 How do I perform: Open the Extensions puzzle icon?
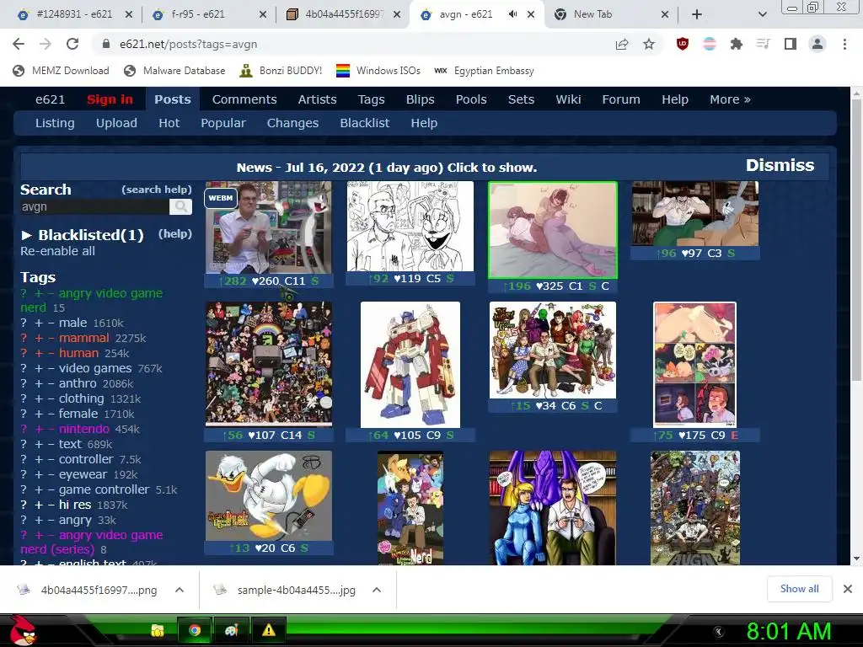tap(737, 44)
